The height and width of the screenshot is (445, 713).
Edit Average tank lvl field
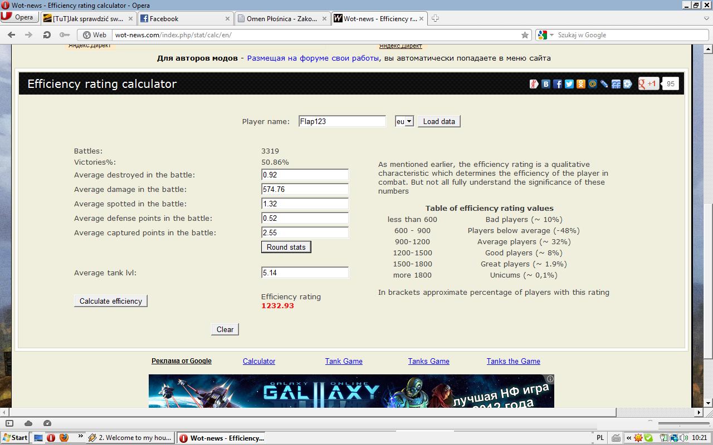coord(305,273)
